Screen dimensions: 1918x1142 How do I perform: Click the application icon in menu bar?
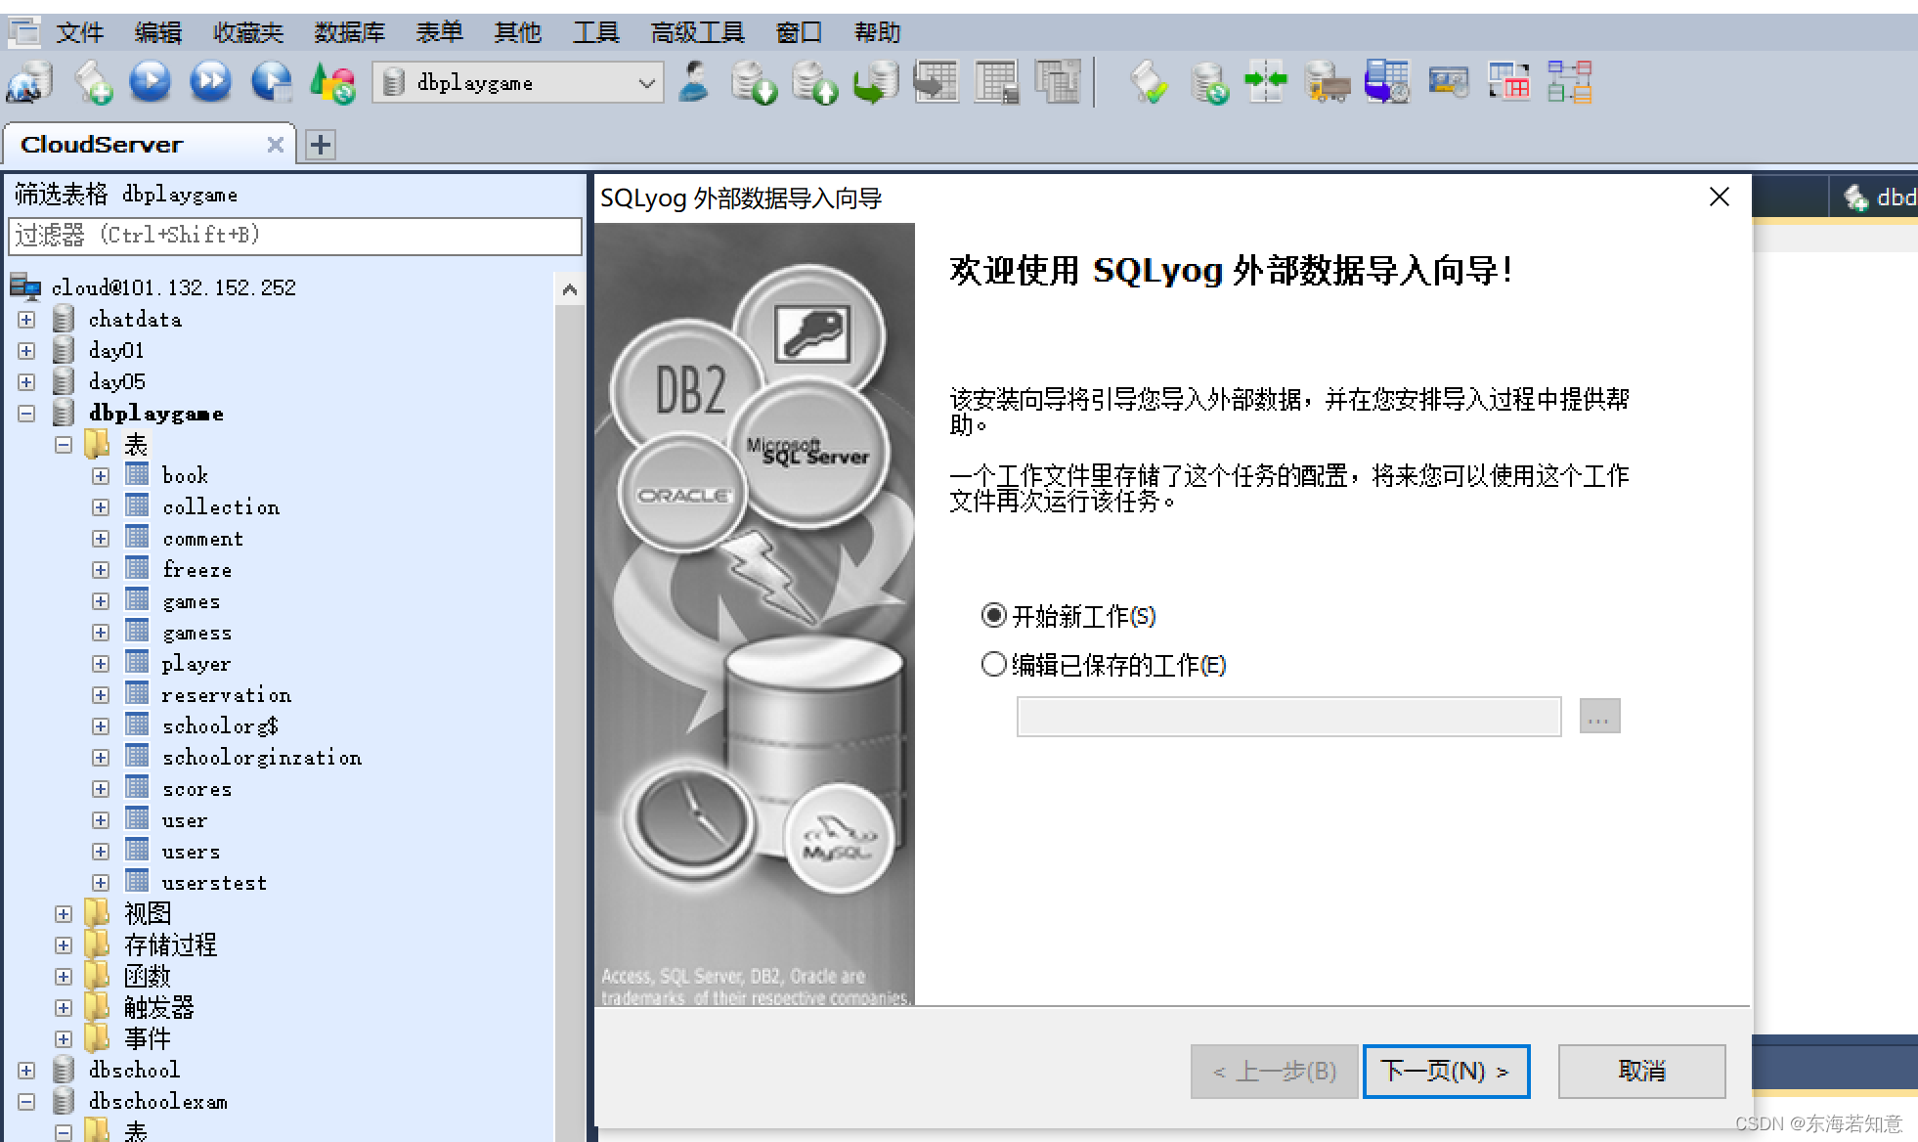pos(23,32)
